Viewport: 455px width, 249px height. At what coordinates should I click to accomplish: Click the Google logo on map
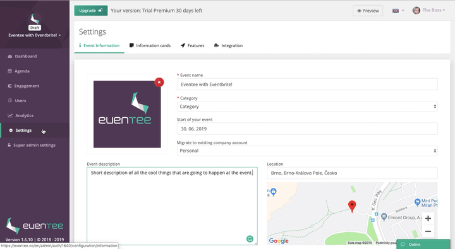click(x=279, y=241)
